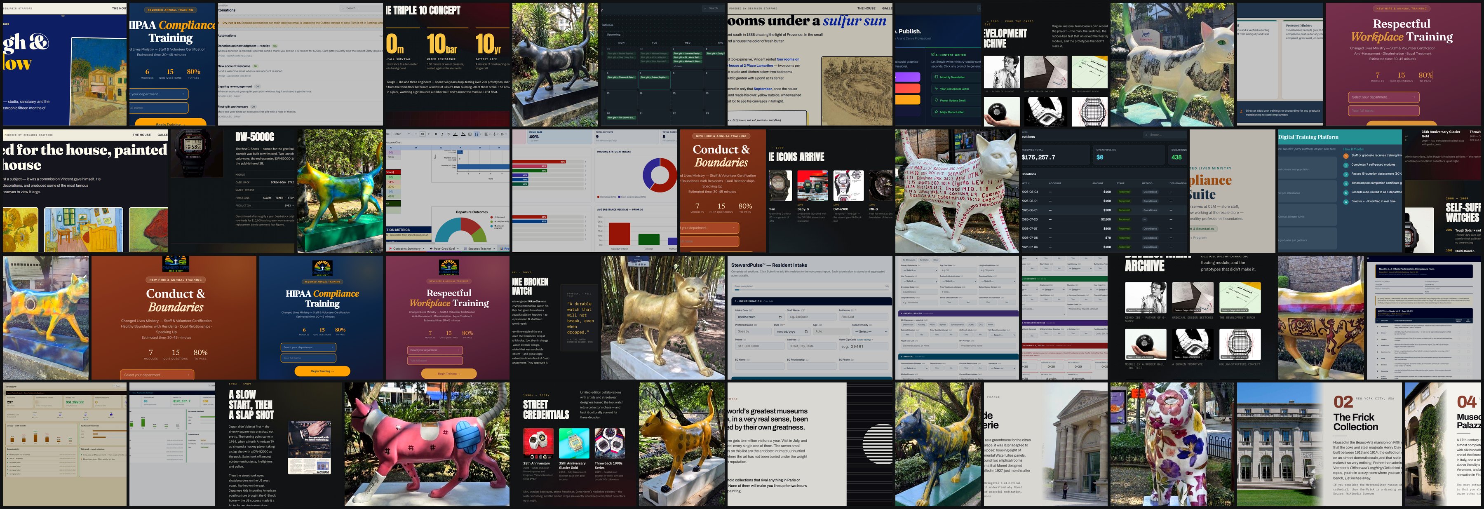Click the star icon next to Major Donor Letter
1484x509 pixels.
tap(936, 112)
